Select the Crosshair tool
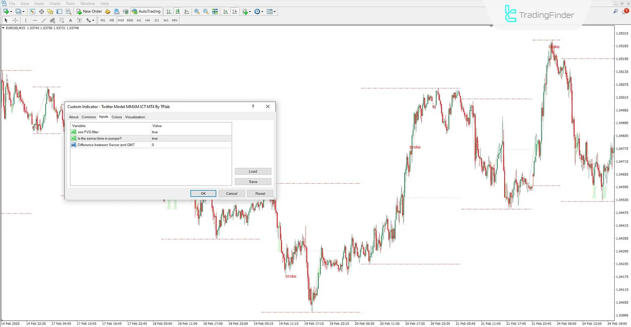 pos(15,20)
